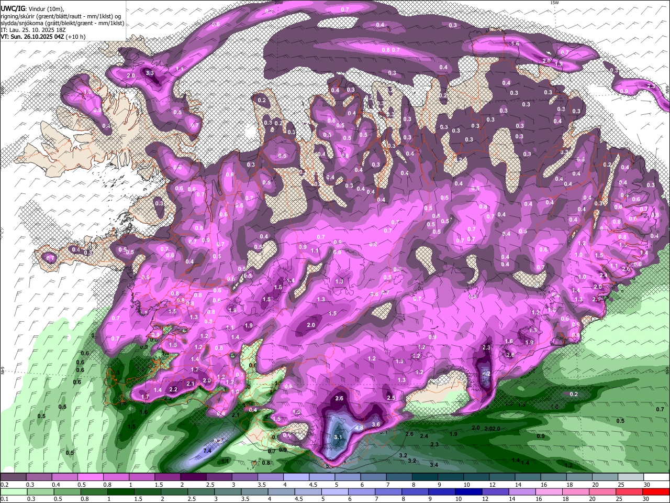Click the bright pink 0.5–0.8 snow legend swatch
Viewport: 670px width, 503px height.
(90, 477)
